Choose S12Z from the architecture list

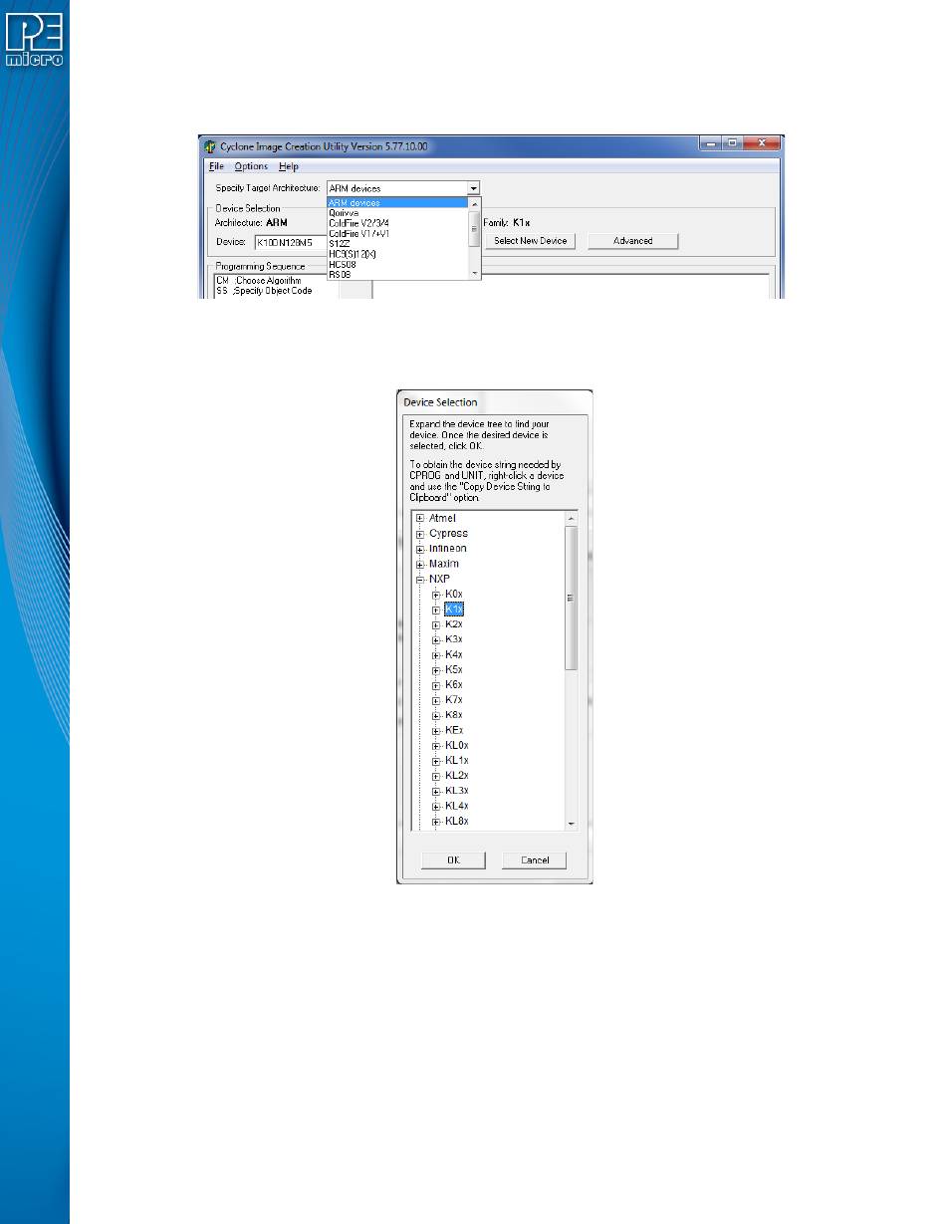[x=397, y=243]
